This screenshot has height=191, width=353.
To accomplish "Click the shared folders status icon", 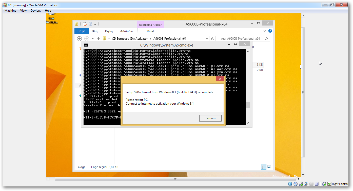I will tap(311, 184).
